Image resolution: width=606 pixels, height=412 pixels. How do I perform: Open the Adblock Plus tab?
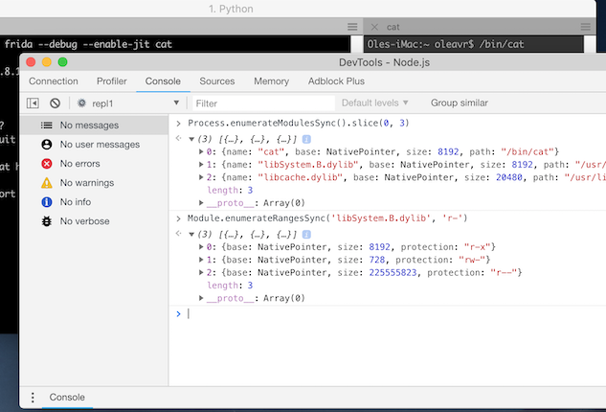point(336,81)
